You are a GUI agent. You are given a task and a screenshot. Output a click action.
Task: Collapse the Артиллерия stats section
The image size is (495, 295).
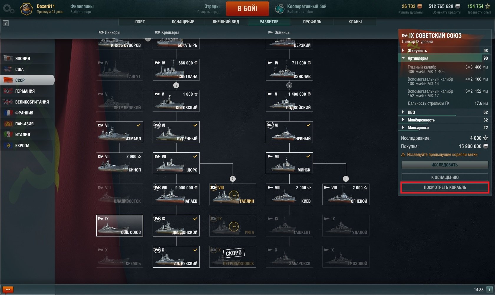tap(445, 58)
